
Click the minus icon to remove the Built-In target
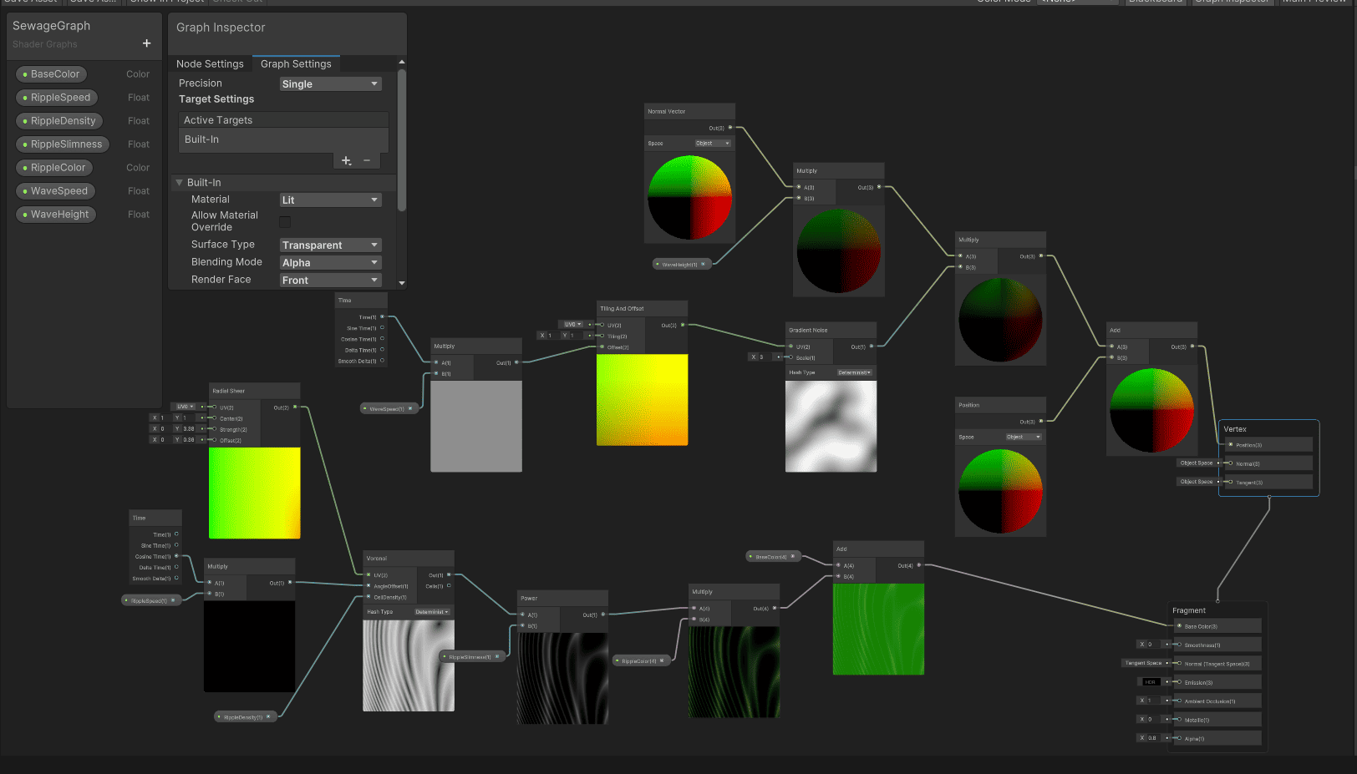[x=368, y=160]
